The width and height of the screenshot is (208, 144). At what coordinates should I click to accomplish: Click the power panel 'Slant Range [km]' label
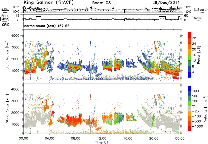(x=8, y=55)
